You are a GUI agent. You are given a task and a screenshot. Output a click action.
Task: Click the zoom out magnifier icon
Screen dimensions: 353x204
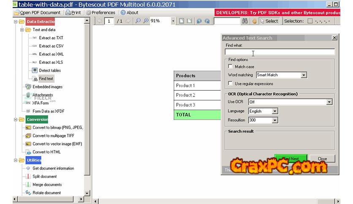click(138, 21)
